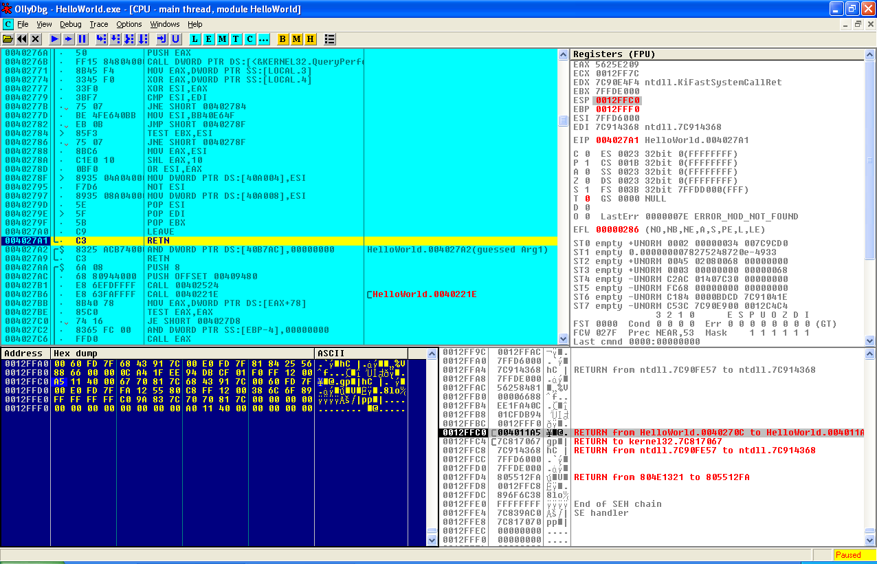
Task: Click the scroll-up arrow of the disassembly pane
Action: click(563, 54)
